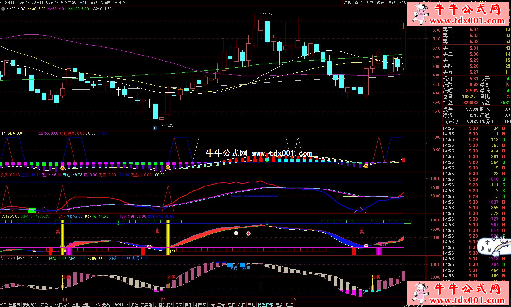
Task: Click the second white plus marker in trend panel
Action: click(248, 233)
